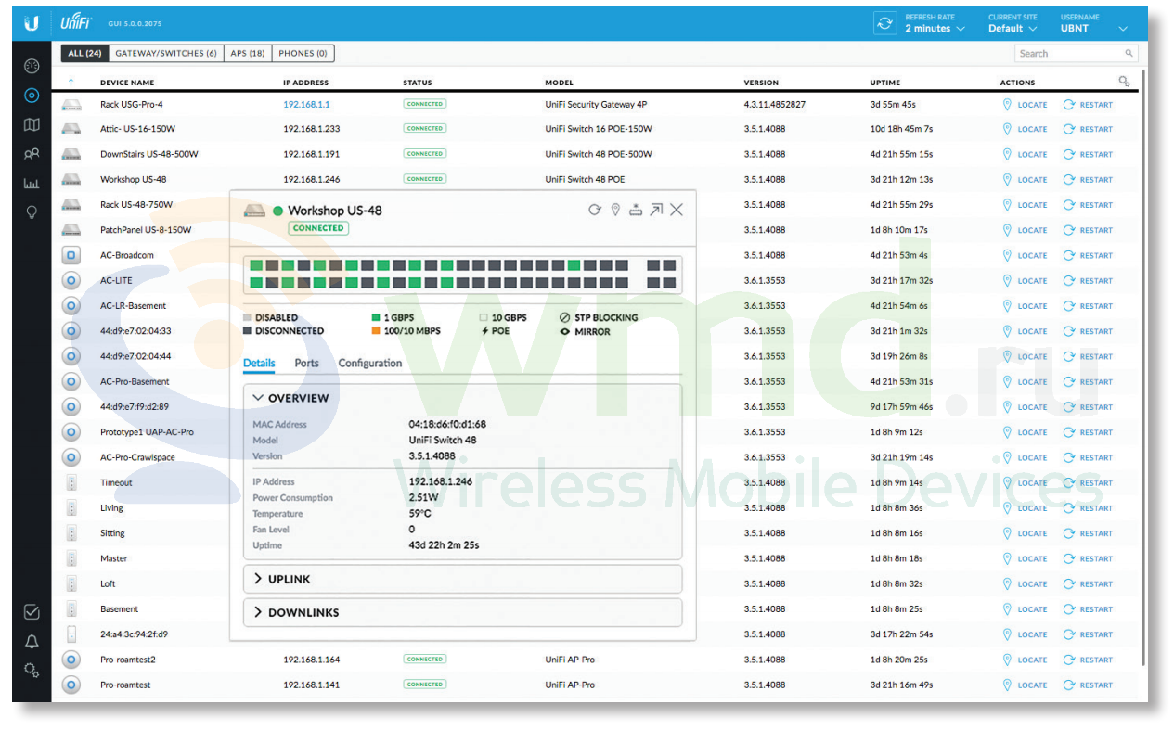Close the Workshop US-48 popup
Screen dimensions: 1174x730
click(677, 210)
